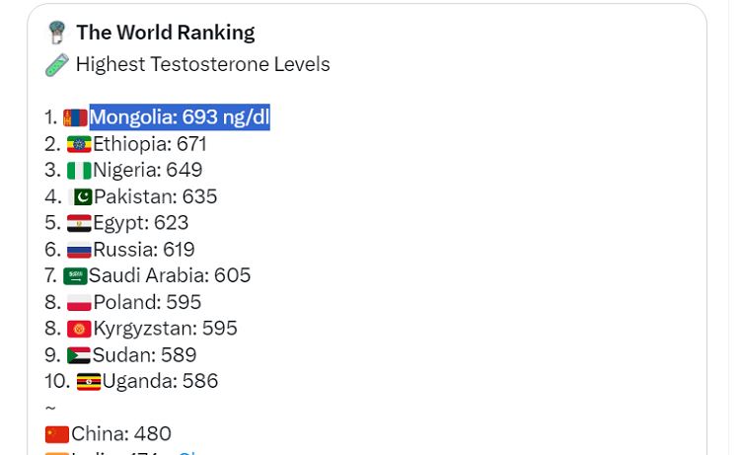Click the Russia flag emoji
The height and width of the screenshot is (455, 740).
(80, 250)
